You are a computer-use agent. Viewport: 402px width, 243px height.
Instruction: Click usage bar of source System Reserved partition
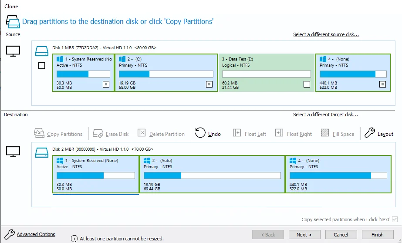[x=83, y=74]
